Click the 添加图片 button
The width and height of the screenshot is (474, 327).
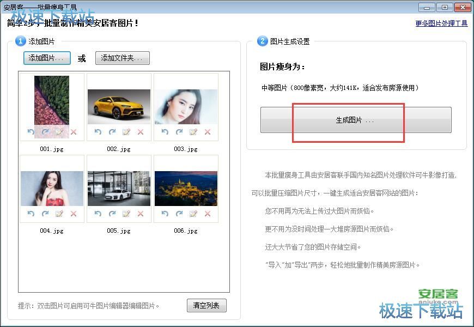pyautogui.click(x=47, y=58)
